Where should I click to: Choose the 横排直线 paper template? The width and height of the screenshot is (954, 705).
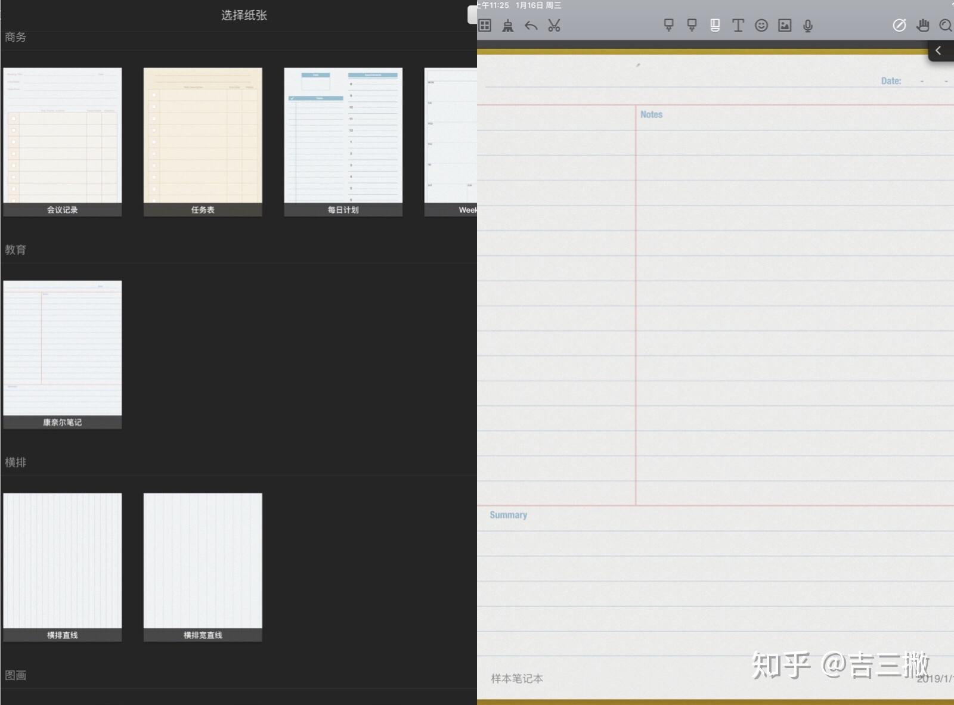click(x=63, y=567)
